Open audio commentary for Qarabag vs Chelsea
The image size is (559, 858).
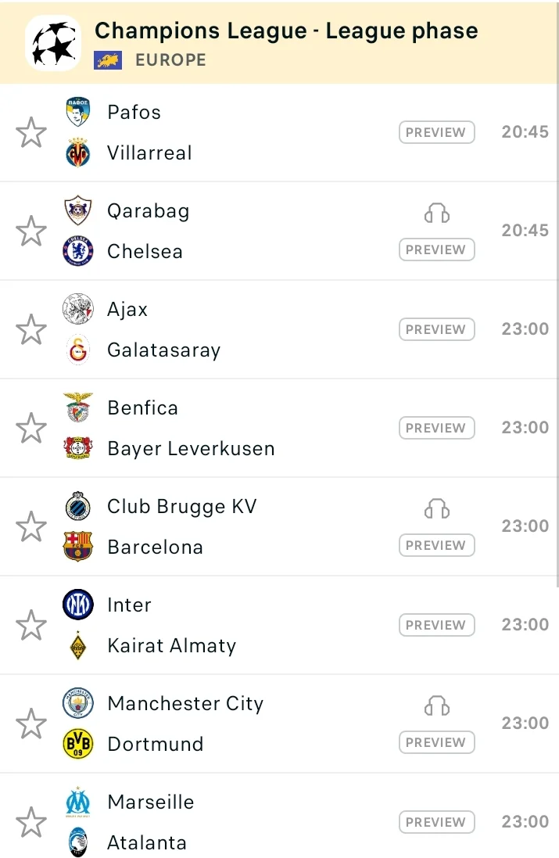point(437,214)
